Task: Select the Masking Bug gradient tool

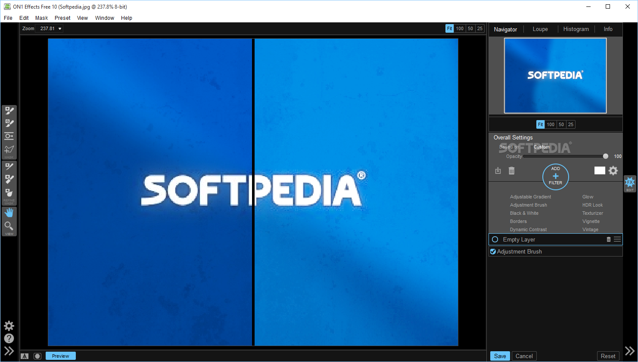Action: [x=9, y=136]
